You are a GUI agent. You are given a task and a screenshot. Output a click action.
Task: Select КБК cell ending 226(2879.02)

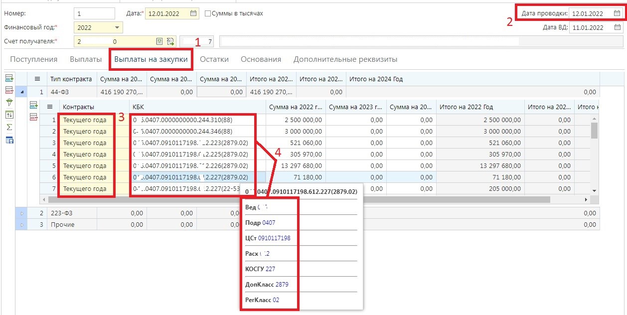(x=197, y=166)
